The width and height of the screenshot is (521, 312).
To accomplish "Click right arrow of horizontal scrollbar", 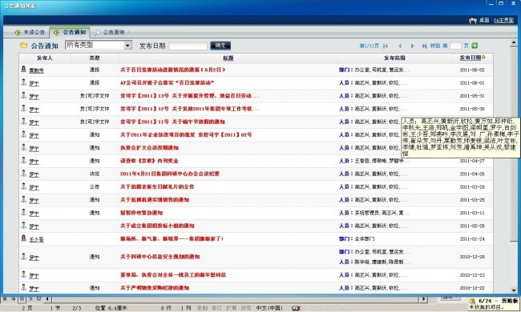I will (423, 298).
